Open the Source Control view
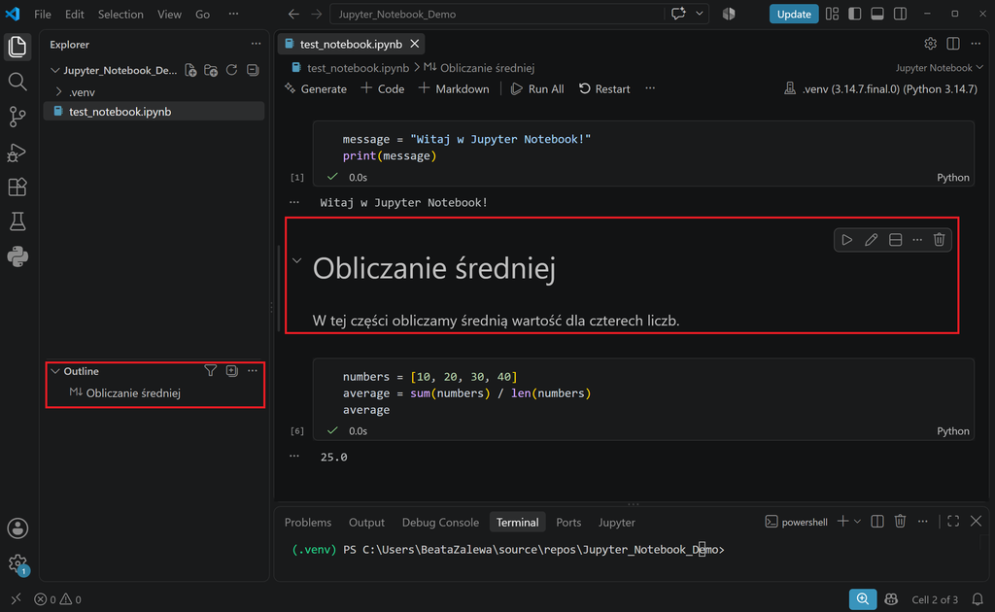Screen dimensions: 995x612 pos(17,116)
